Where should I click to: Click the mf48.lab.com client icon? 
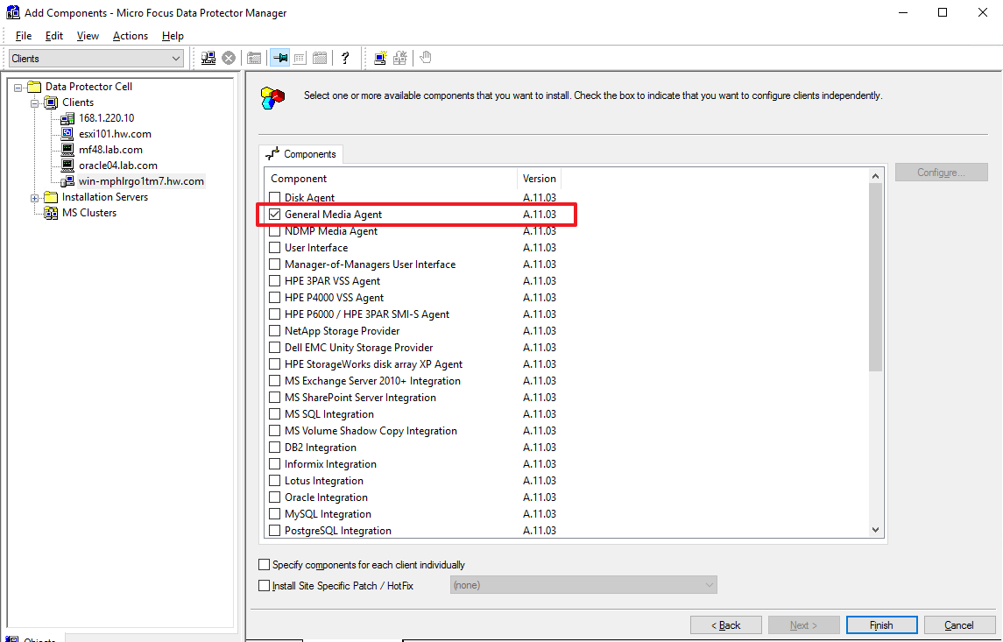pyautogui.click(x=67, y=150)
